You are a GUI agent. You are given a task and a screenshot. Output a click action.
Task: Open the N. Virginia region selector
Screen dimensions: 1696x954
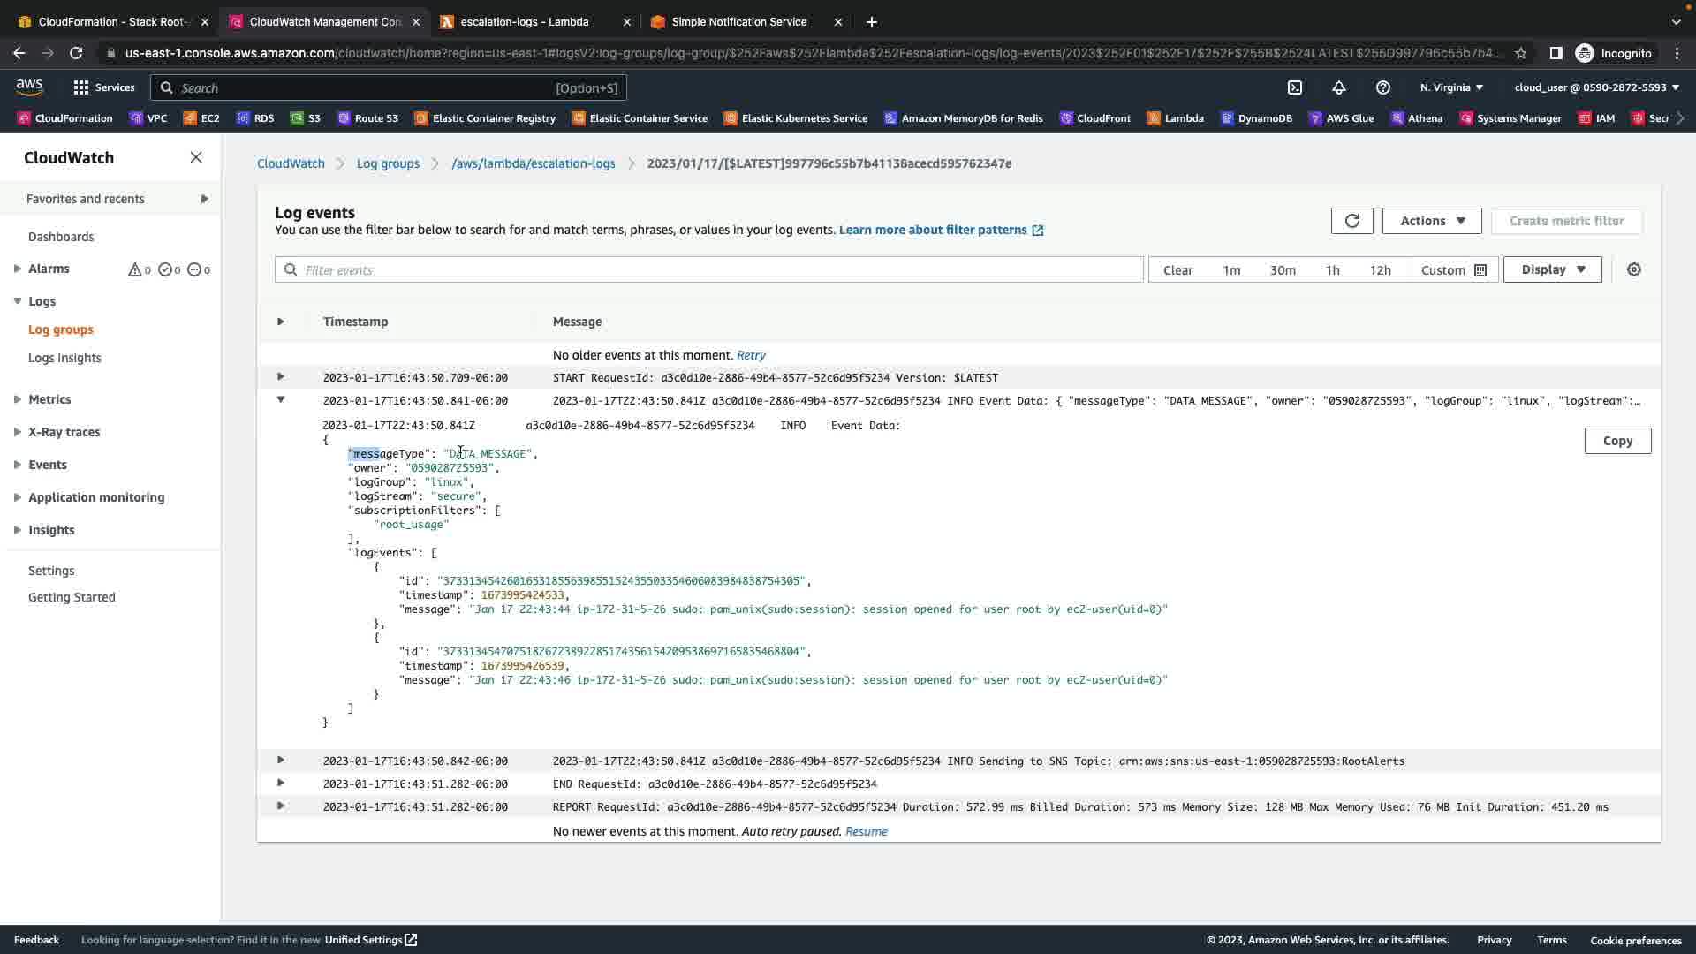pos(1450,87)
